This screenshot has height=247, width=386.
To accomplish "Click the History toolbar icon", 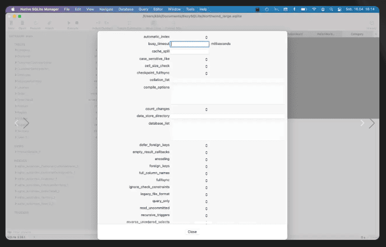I will pos(372,23).
